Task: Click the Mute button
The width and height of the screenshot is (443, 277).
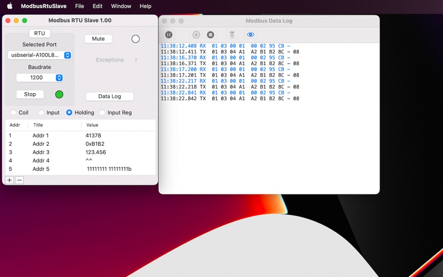Action: pos(99,39)
